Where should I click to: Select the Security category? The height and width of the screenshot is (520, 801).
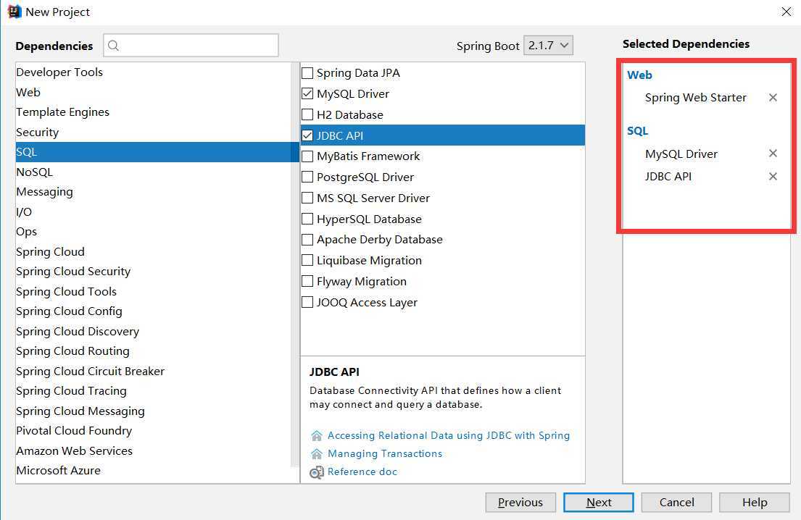153,132
